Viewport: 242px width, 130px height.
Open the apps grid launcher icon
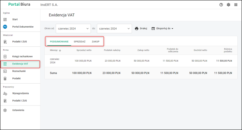coord(236,5)
